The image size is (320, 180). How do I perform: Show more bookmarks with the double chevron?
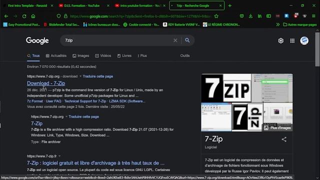[x=278, y=24]
